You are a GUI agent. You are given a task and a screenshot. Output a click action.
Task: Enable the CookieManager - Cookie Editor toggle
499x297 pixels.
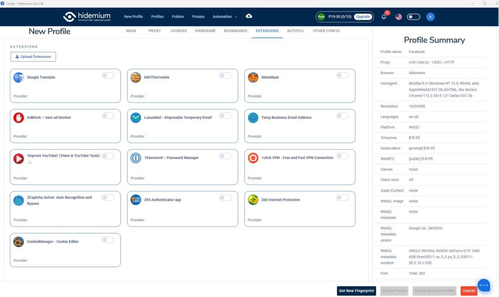point(108,240)
